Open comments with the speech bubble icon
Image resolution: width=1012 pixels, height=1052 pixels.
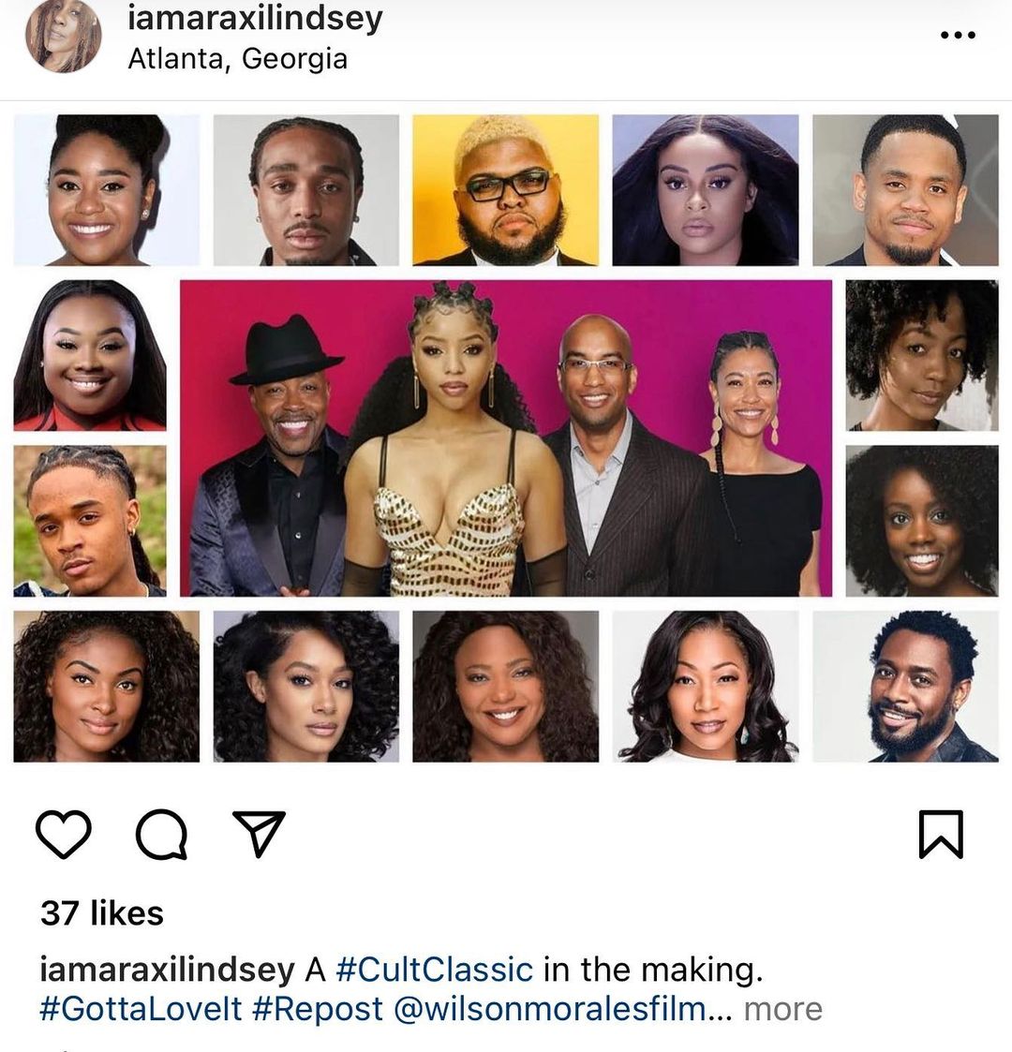tap(162, 835)
